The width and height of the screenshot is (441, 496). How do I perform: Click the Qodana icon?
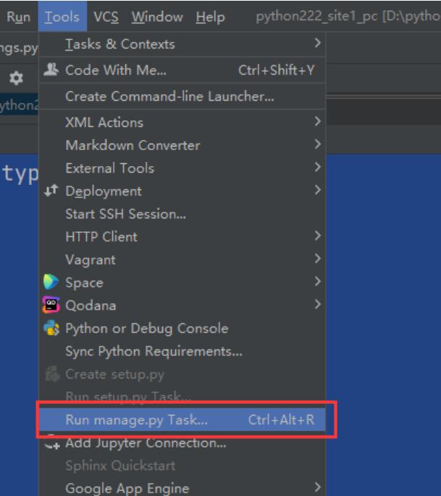click(51, 305)
